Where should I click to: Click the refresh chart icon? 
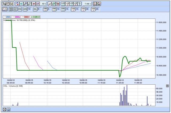[17, 4]
